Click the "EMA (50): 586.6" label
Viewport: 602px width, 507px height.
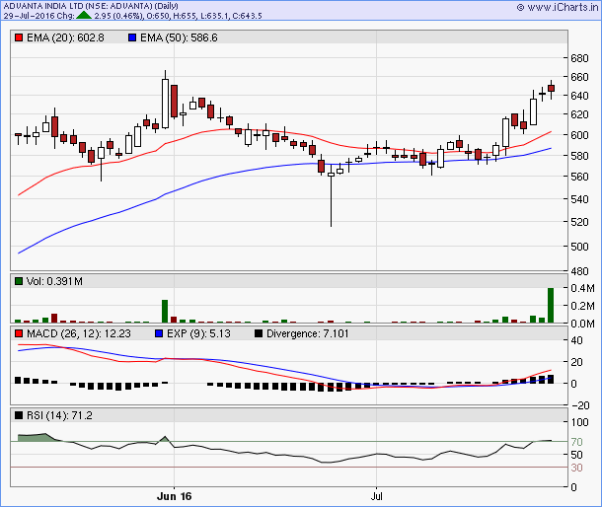pos(179,37)
